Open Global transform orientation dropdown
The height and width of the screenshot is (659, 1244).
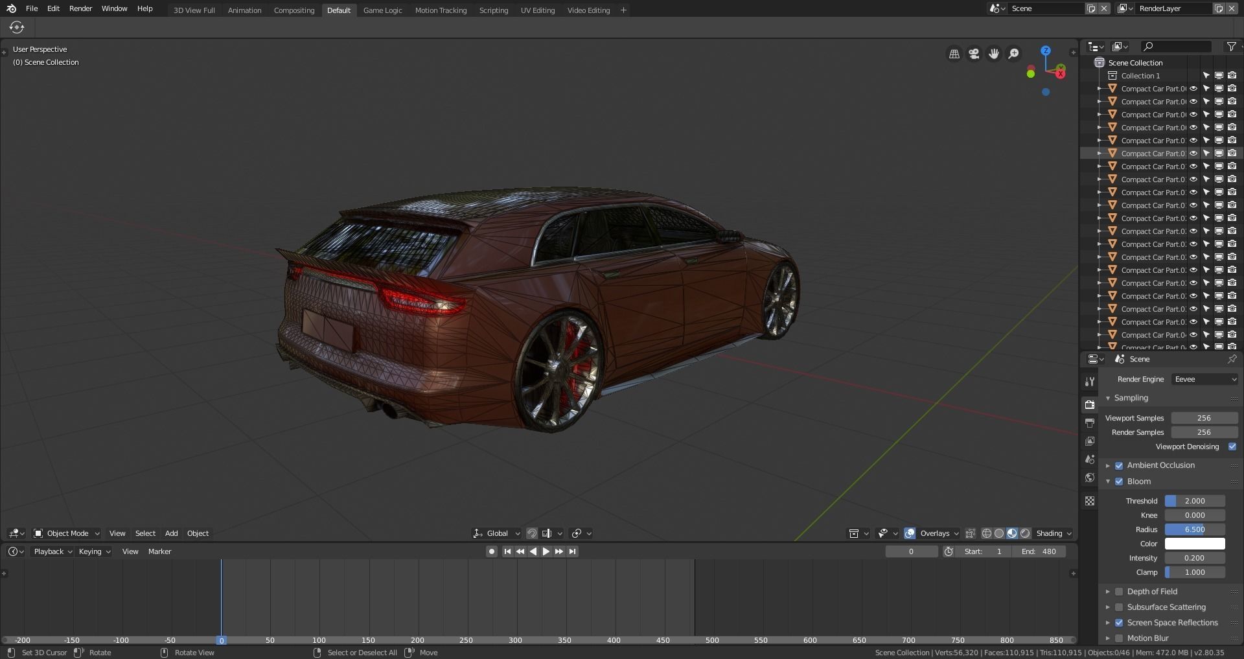pyautogui.click(x=496, y=533)
